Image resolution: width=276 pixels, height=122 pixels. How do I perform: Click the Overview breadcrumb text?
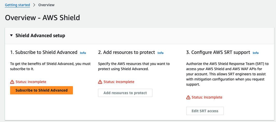(x=46, y=5)
